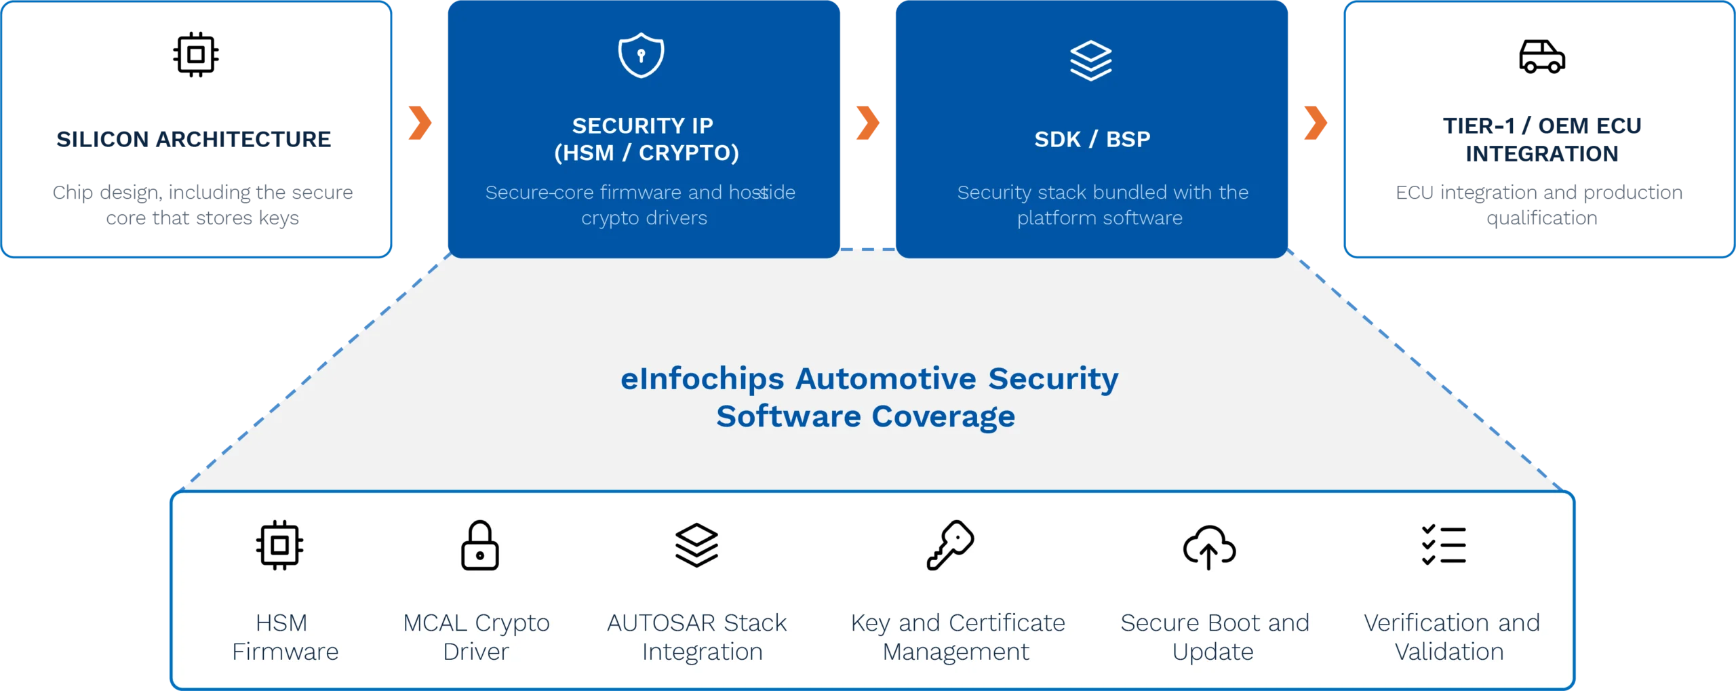Open the SILICON ARCHITECTURE heading

194,139
